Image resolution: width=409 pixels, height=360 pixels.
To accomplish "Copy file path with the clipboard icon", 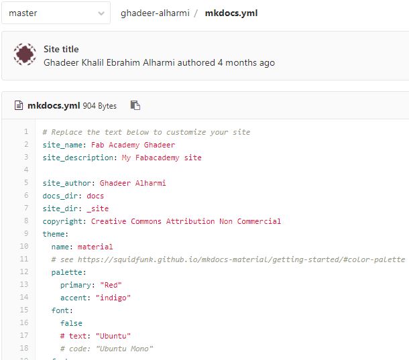I will [x=135, y=105].
